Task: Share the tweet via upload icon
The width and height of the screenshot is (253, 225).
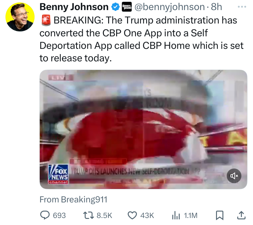Action: pos(241,215)
